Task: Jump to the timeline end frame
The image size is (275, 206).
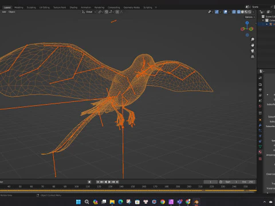Action: pos(117,182)
